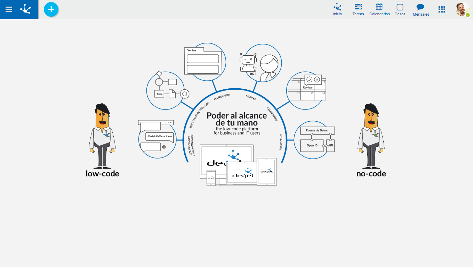Click the CALENDARIOS arc label
473x267 pixels.
coord(272,114)
